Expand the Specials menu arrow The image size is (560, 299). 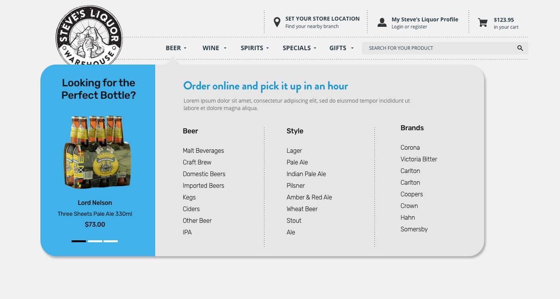tap(315, 48)
